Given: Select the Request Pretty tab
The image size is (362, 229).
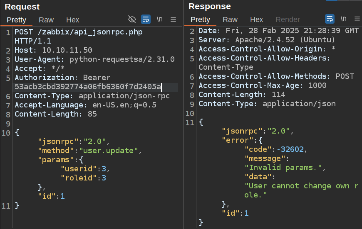Looking at the screenshot, I should (x=17, y=19).
